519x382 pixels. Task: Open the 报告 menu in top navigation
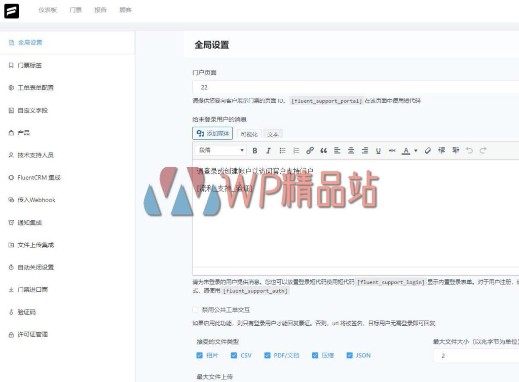[100, 10]
